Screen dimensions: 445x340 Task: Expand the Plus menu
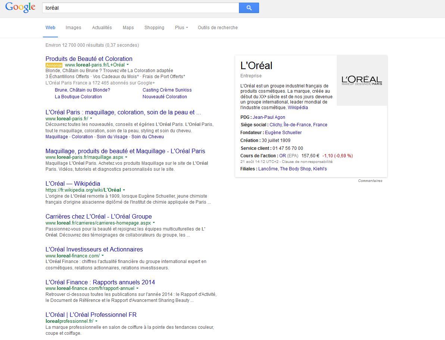click(182, 28)
